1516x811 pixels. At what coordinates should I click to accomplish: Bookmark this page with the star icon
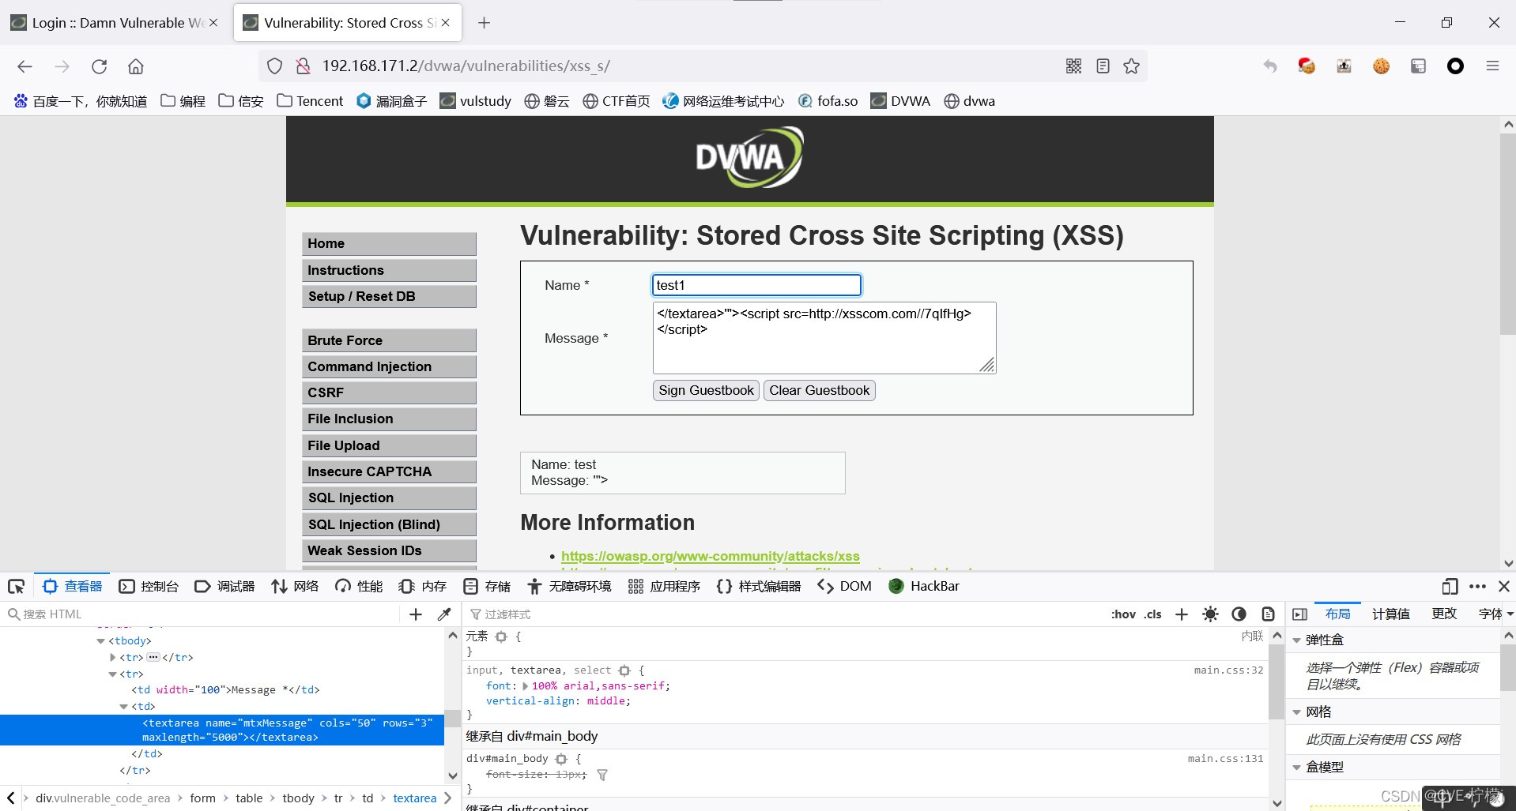click(x=1131, y=66)
